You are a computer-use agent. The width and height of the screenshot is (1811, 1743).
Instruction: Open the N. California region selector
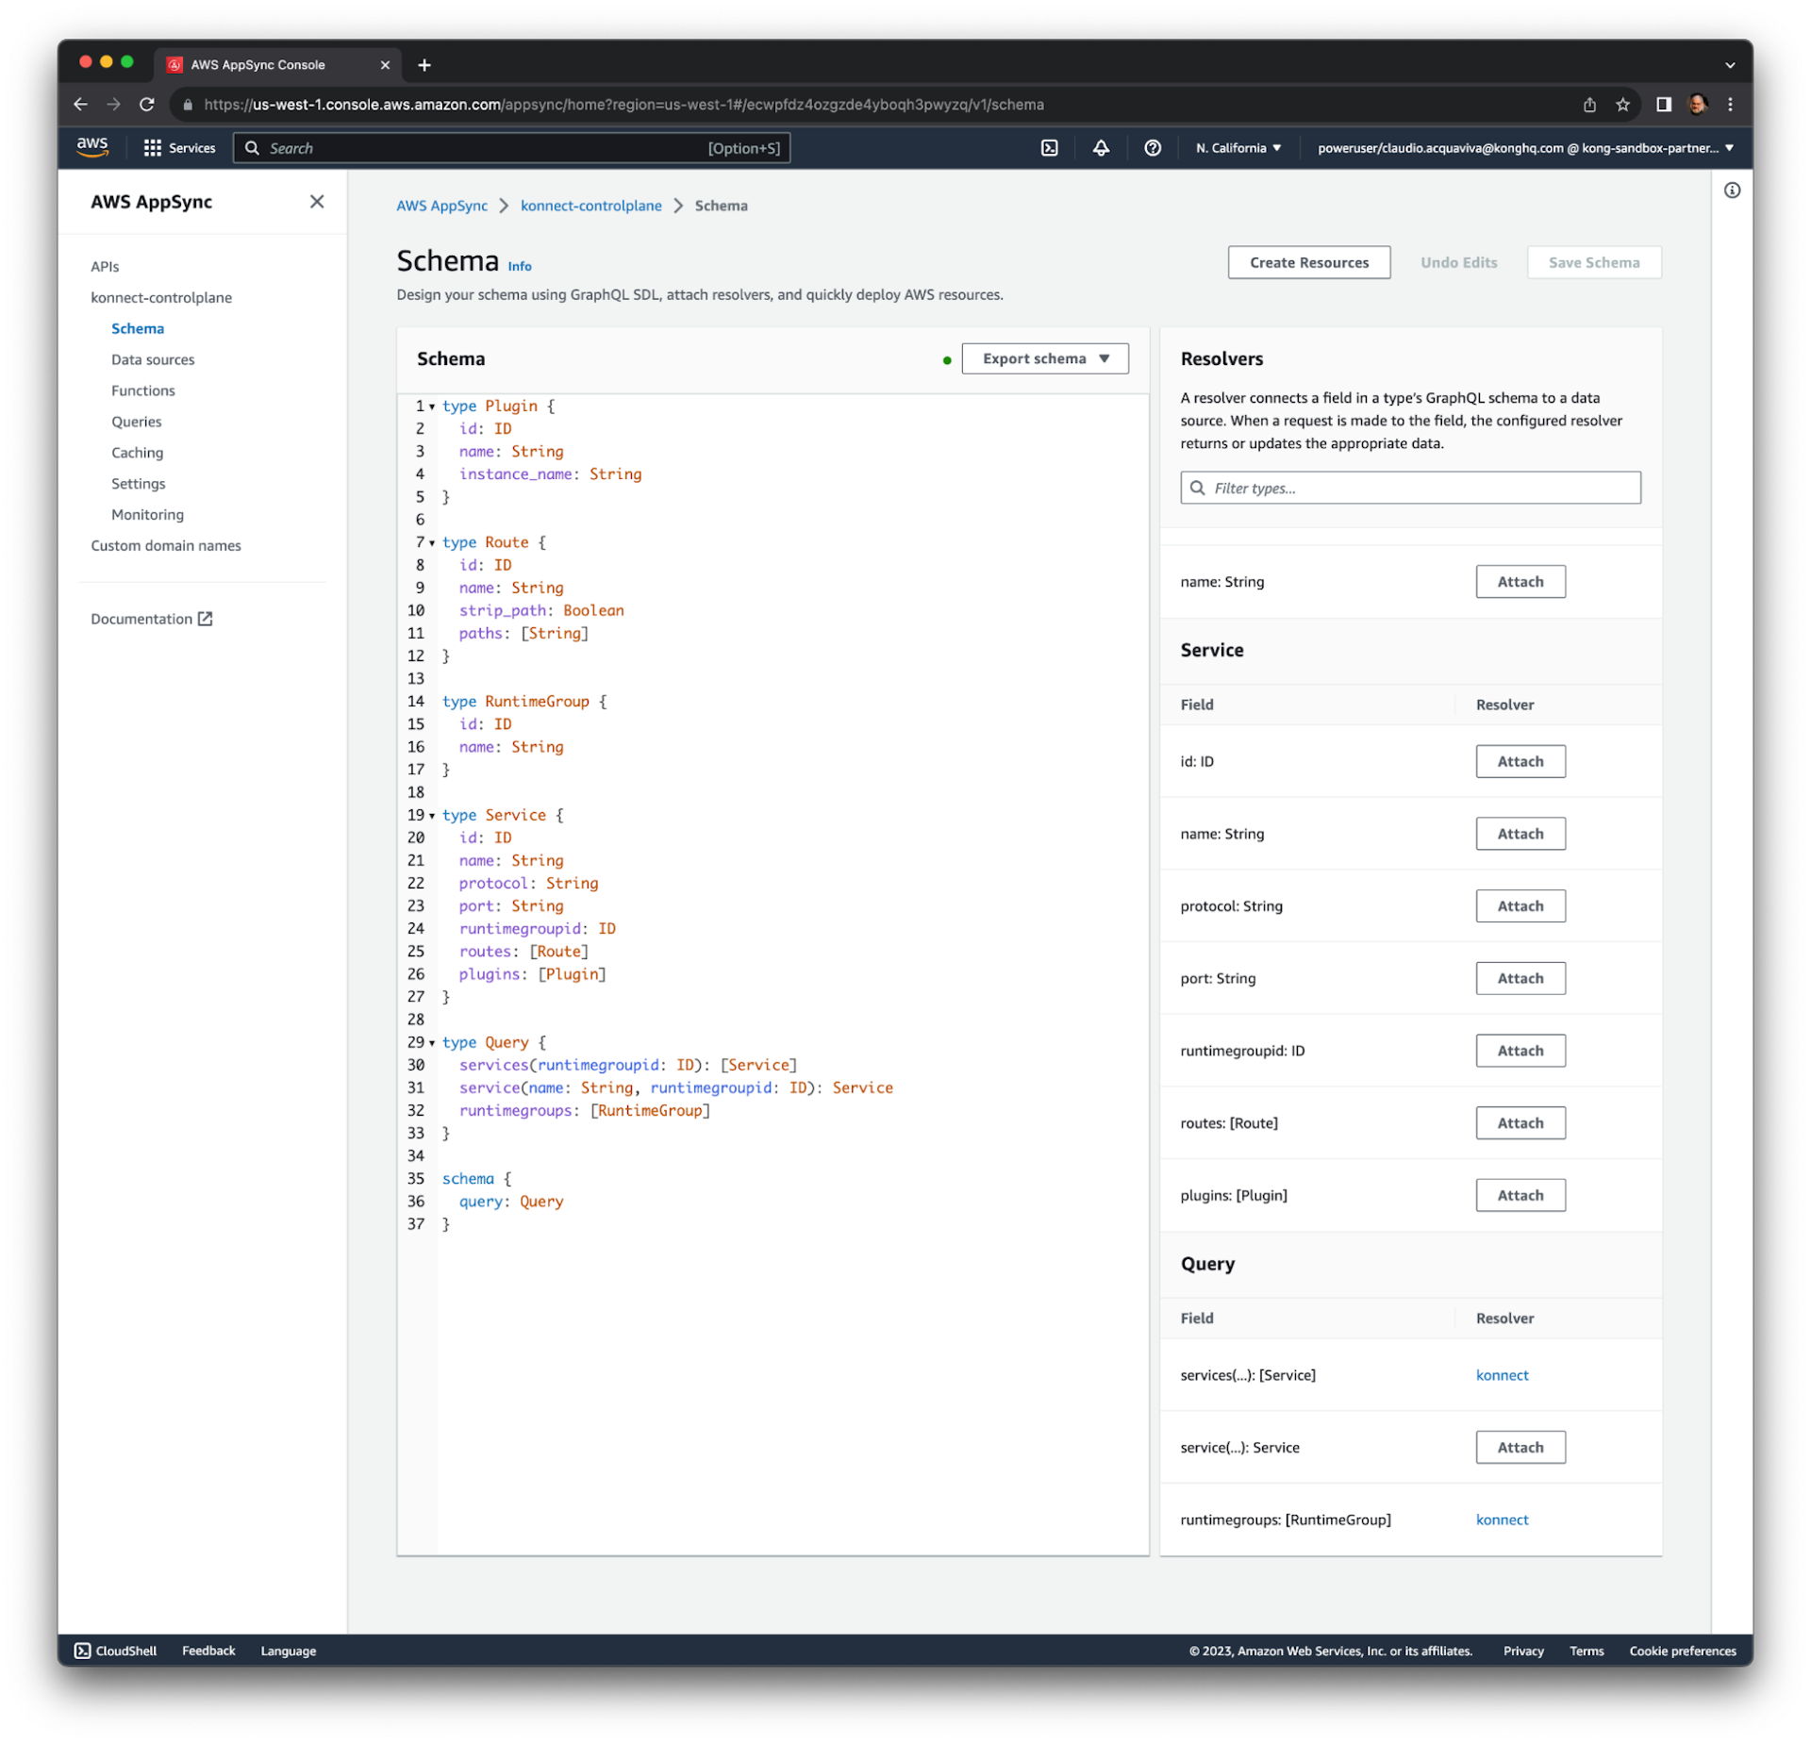tap(1238, 148)
